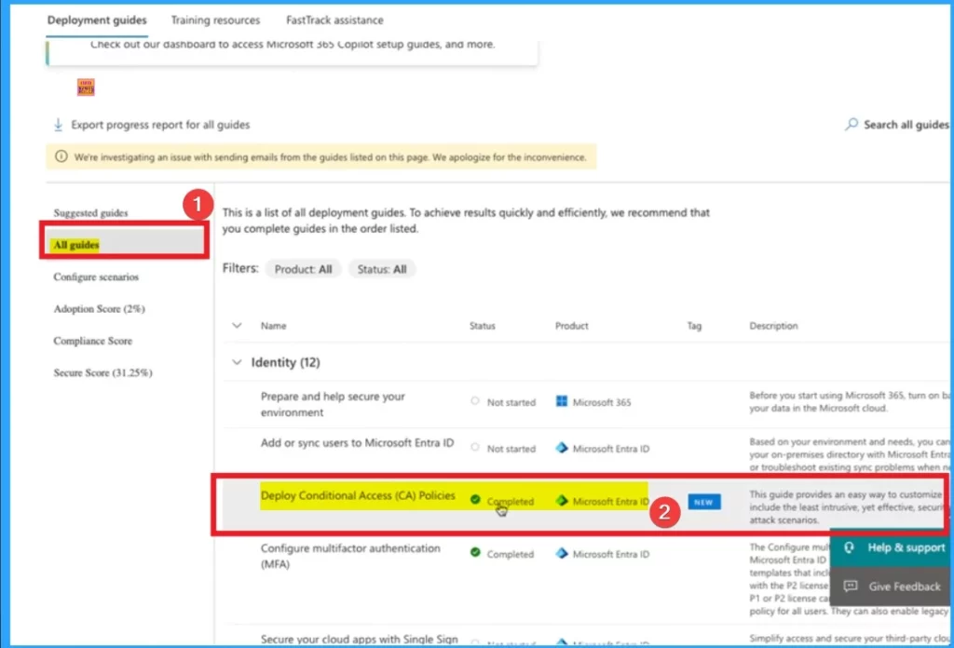
Task: Sort by the Name column header
Action: [x=273, y=326]
